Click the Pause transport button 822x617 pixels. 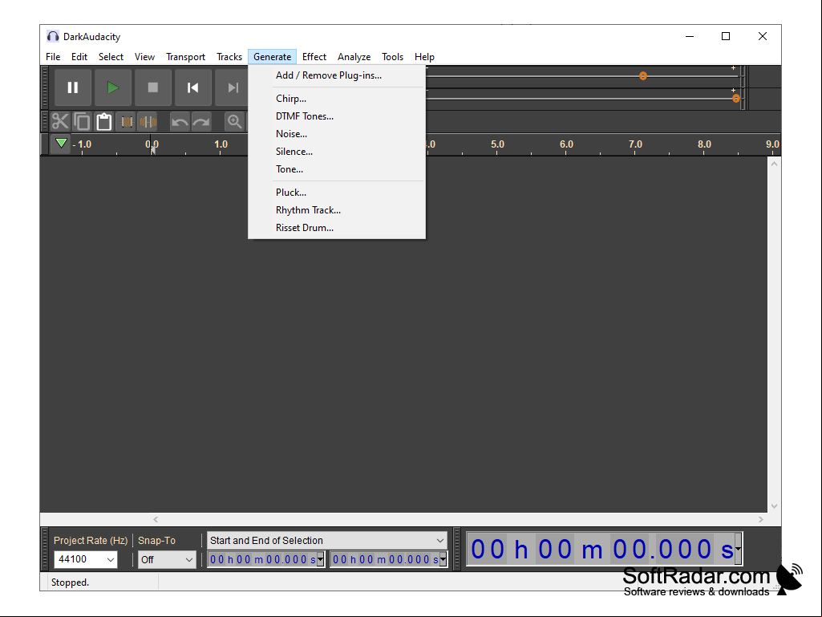coord(73,87)
